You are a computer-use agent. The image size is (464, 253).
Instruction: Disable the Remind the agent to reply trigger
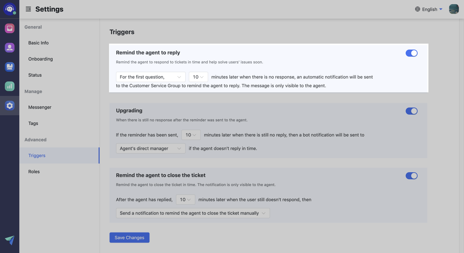click(411, 53)
